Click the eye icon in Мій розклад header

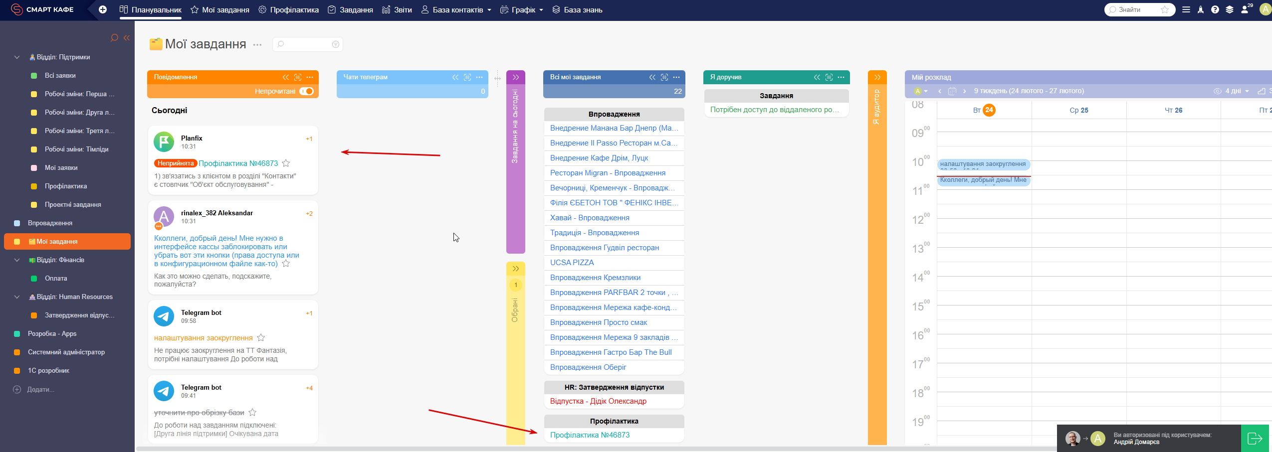pos(1218,91)
